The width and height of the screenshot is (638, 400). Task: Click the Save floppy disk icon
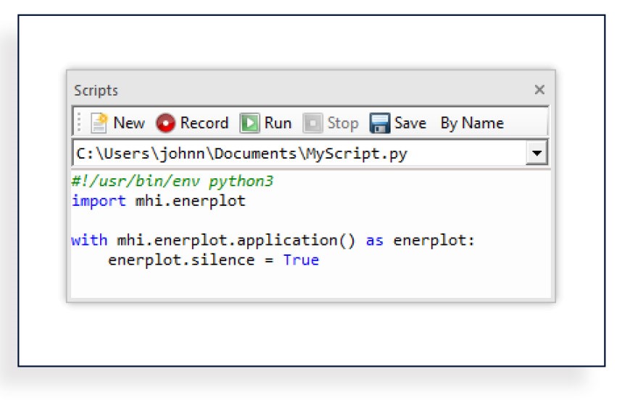tap(380, 123)
